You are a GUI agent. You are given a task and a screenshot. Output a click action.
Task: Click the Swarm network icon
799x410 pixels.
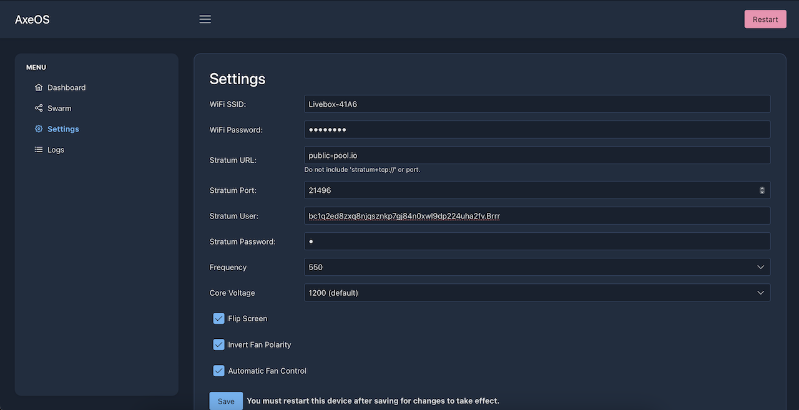tap(39, 108)
